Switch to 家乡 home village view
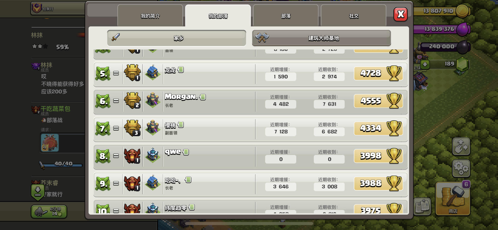Image resolution: width=498 pixels, height=230 pixels. pyautogui.click(x=177, y=38)
